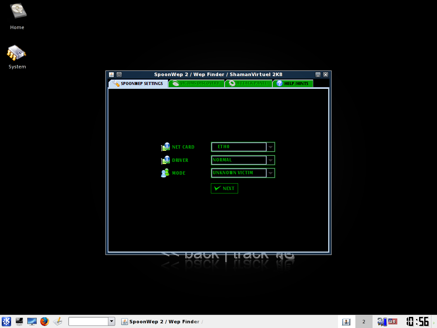Switch to the Attack Panel tab
Screen dimensions: 437x328
coord(248,83)
